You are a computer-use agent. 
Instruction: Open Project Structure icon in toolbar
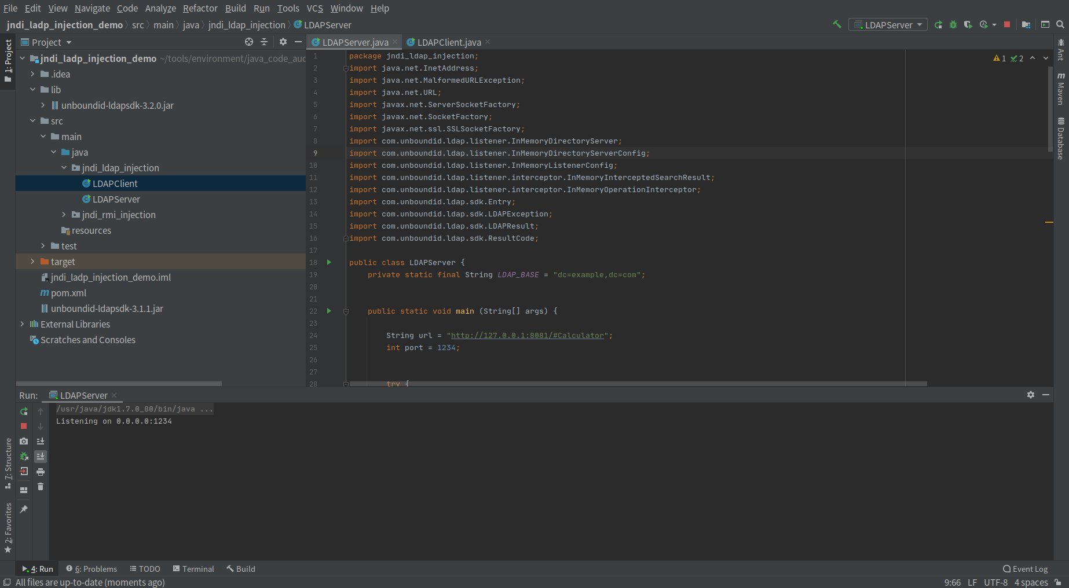click(x=1026, y=25)
